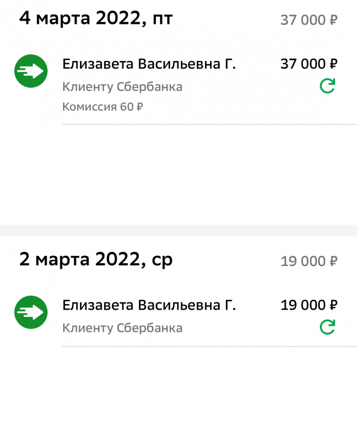Select the "2 марта 2022, ср" date header
Viewport: 357px width, 444px height.
click(x=96, y=259)
